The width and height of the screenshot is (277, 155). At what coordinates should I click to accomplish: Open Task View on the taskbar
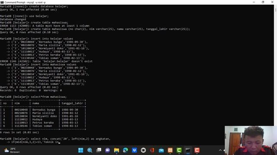tap(99, 150)
